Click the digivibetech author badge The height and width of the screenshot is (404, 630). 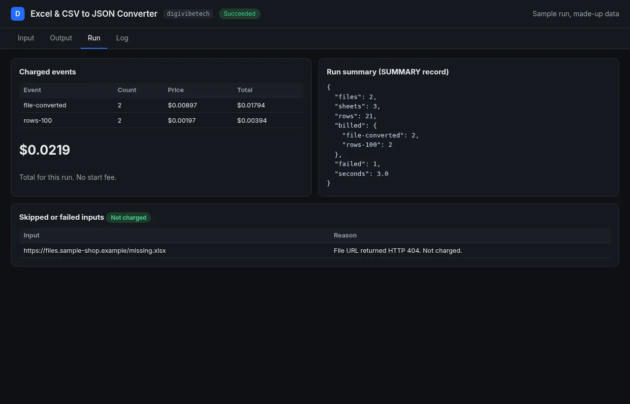(x=189, y=14)
